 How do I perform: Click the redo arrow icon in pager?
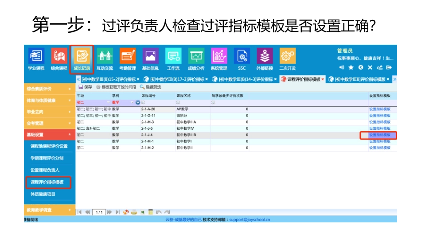click(167, 212)
